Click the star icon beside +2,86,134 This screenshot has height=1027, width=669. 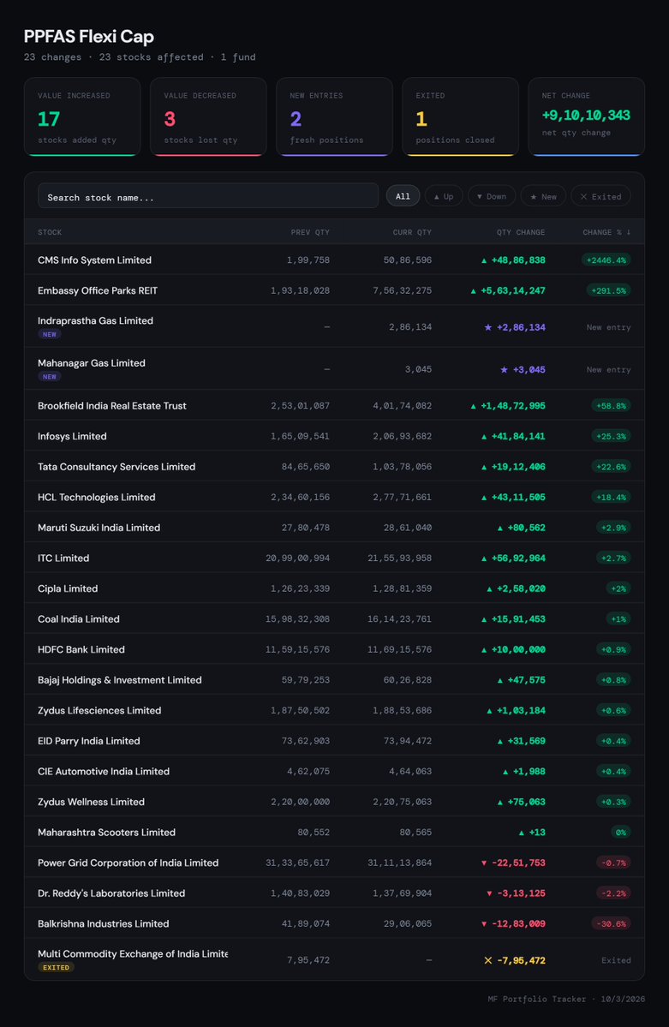tap(488, 327)
